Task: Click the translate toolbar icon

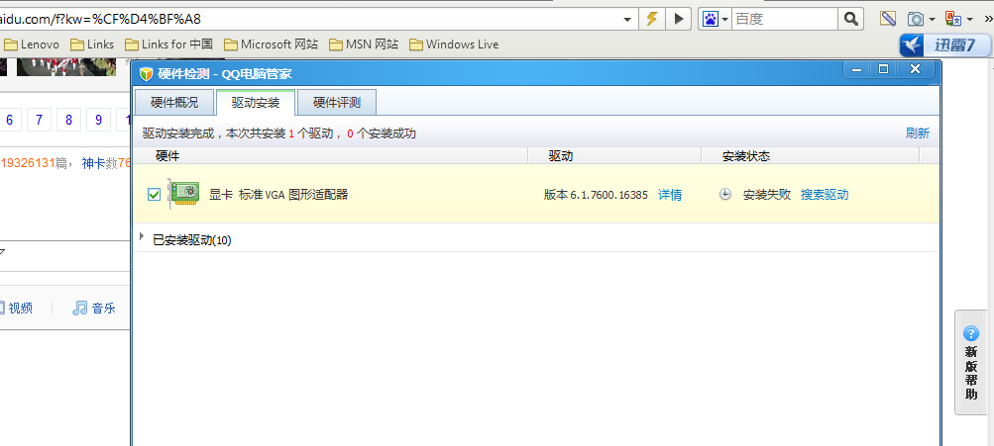Action: [953, 19]
